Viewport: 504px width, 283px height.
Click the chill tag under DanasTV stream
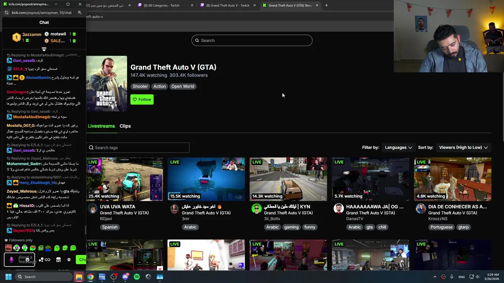382,227
